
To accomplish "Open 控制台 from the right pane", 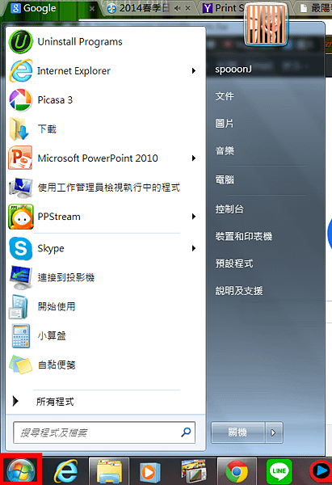I will point(229,209).
